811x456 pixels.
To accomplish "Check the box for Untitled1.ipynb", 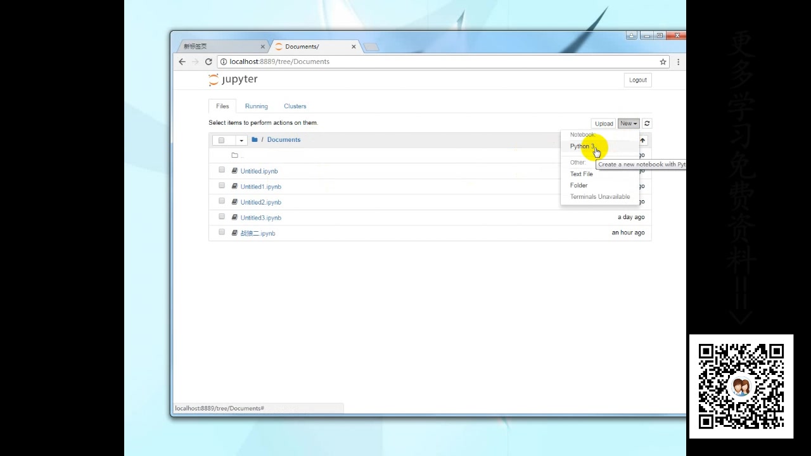I will click(222, 186).
